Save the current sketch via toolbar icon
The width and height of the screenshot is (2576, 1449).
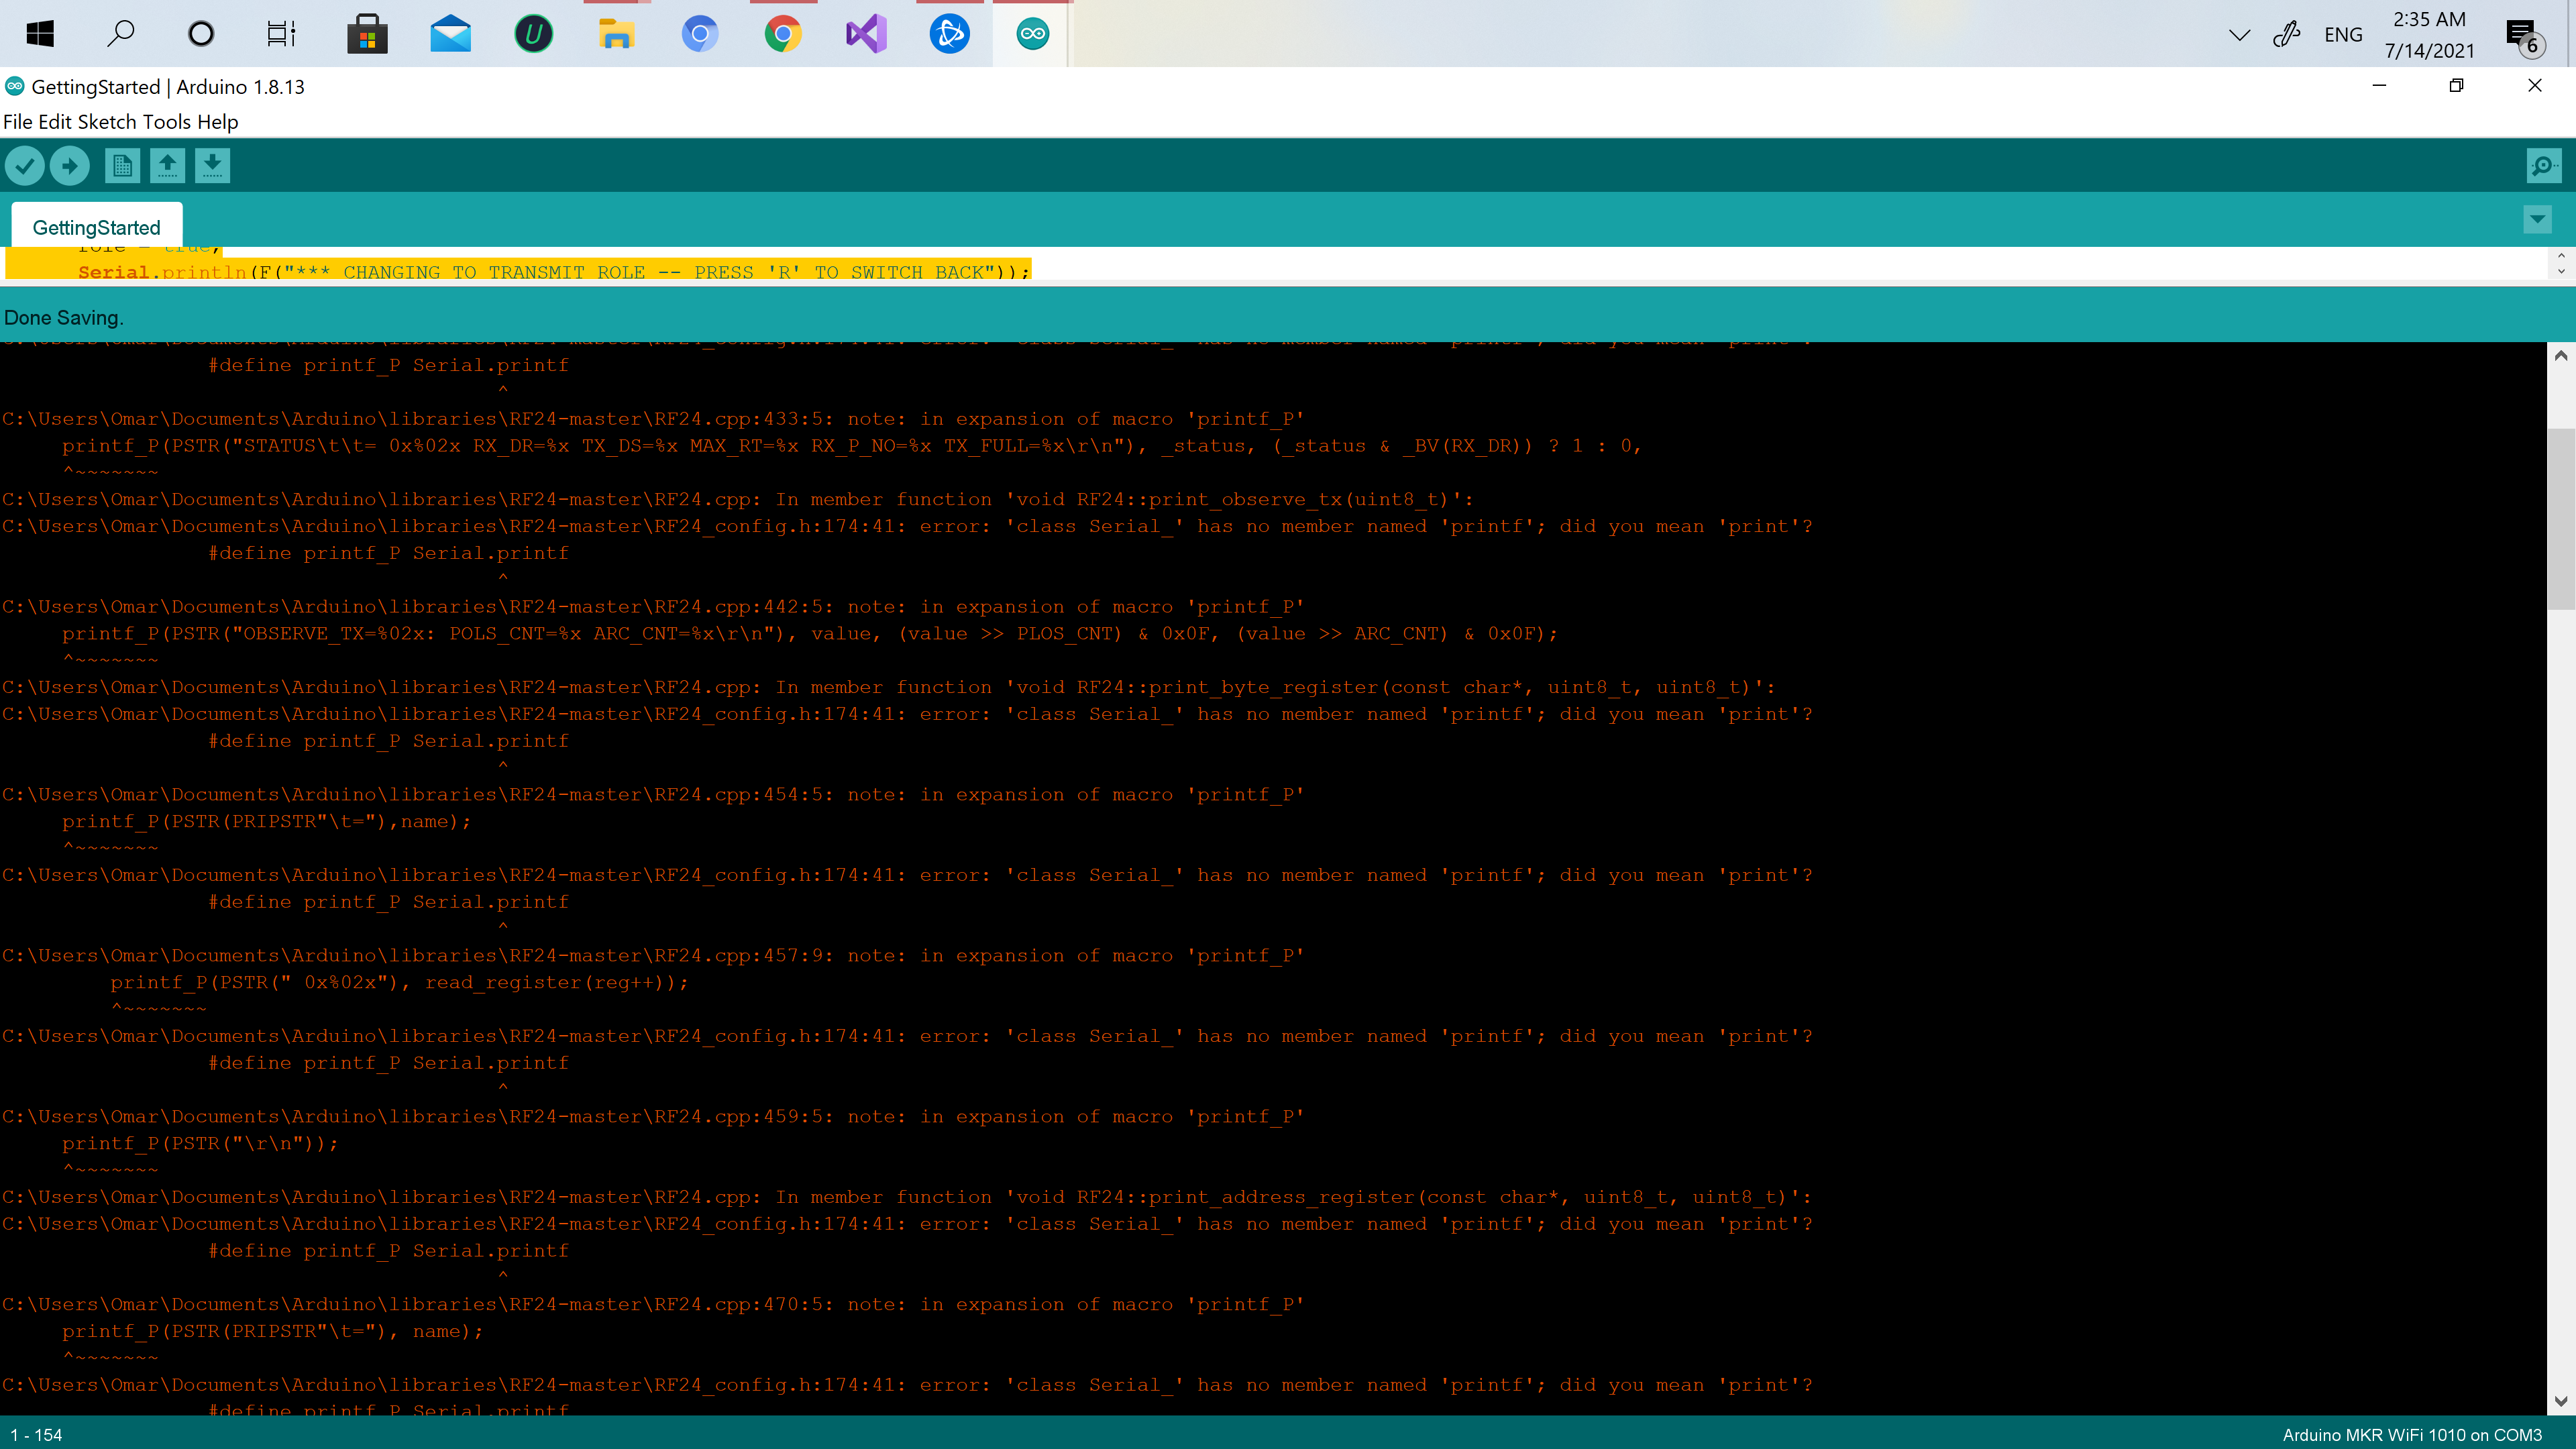click(212, 165)
